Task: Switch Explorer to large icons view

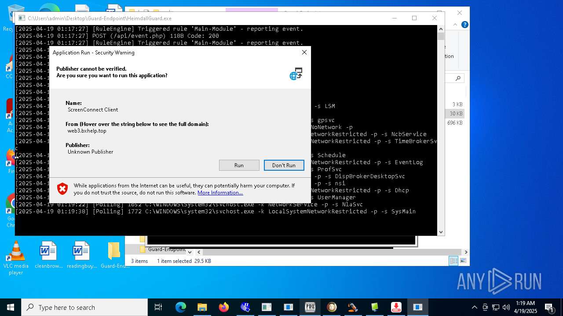Action: pos(463,261)
